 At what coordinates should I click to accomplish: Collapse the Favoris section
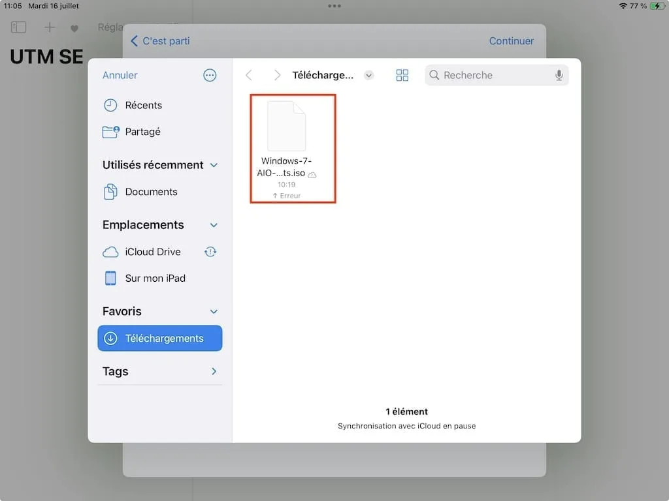point(213,311)
